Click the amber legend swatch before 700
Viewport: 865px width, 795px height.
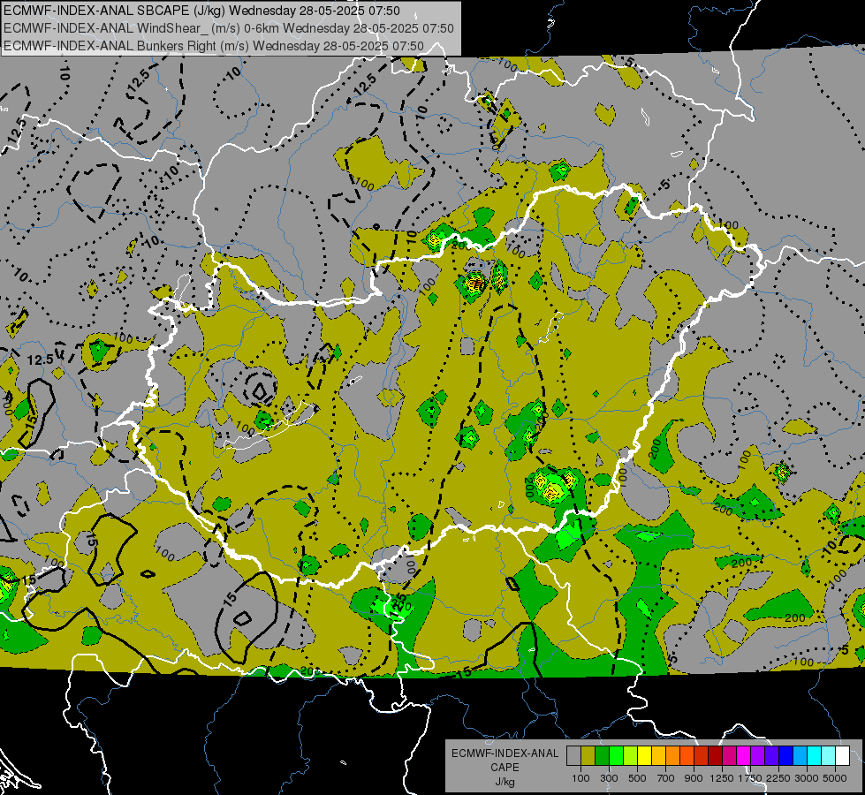click(x=658, y=755)
